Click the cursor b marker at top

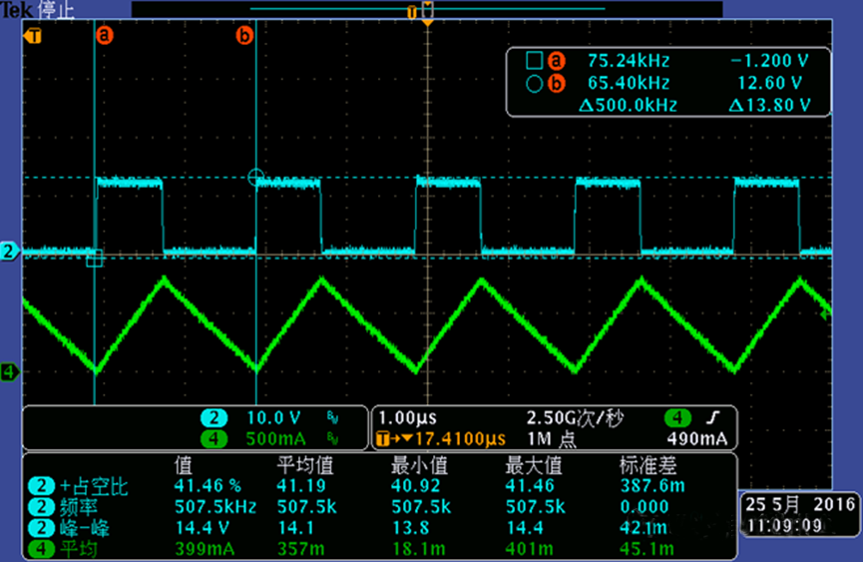click(244, 36)
